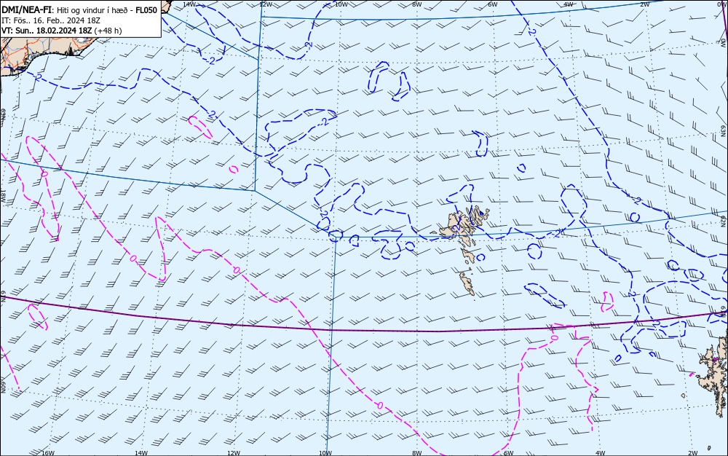Viewport: 728px width, 456px height.
Task: Click the "(+48 h)" forecast offset text
Action: [x=108, y=31]
